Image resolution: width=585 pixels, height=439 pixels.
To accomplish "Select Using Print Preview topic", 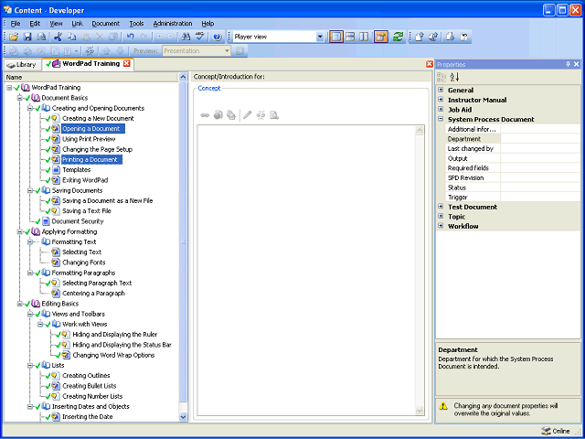I will click(89, 139).
